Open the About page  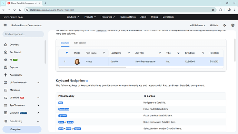pos(143,17)
